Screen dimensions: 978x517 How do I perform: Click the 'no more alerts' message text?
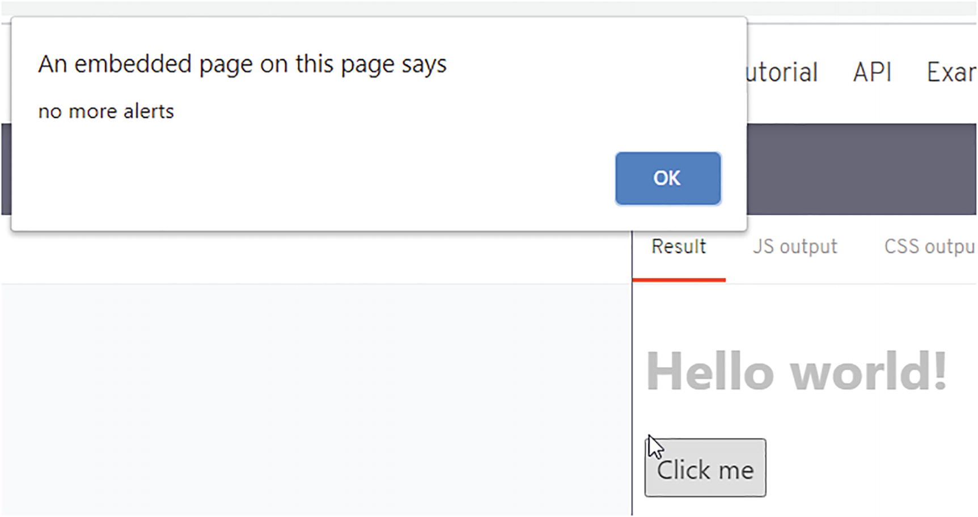106,112
